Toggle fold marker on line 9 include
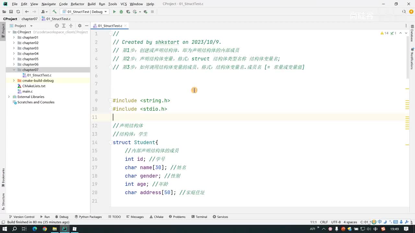415x233 pixels. click(x=111, y=101)
